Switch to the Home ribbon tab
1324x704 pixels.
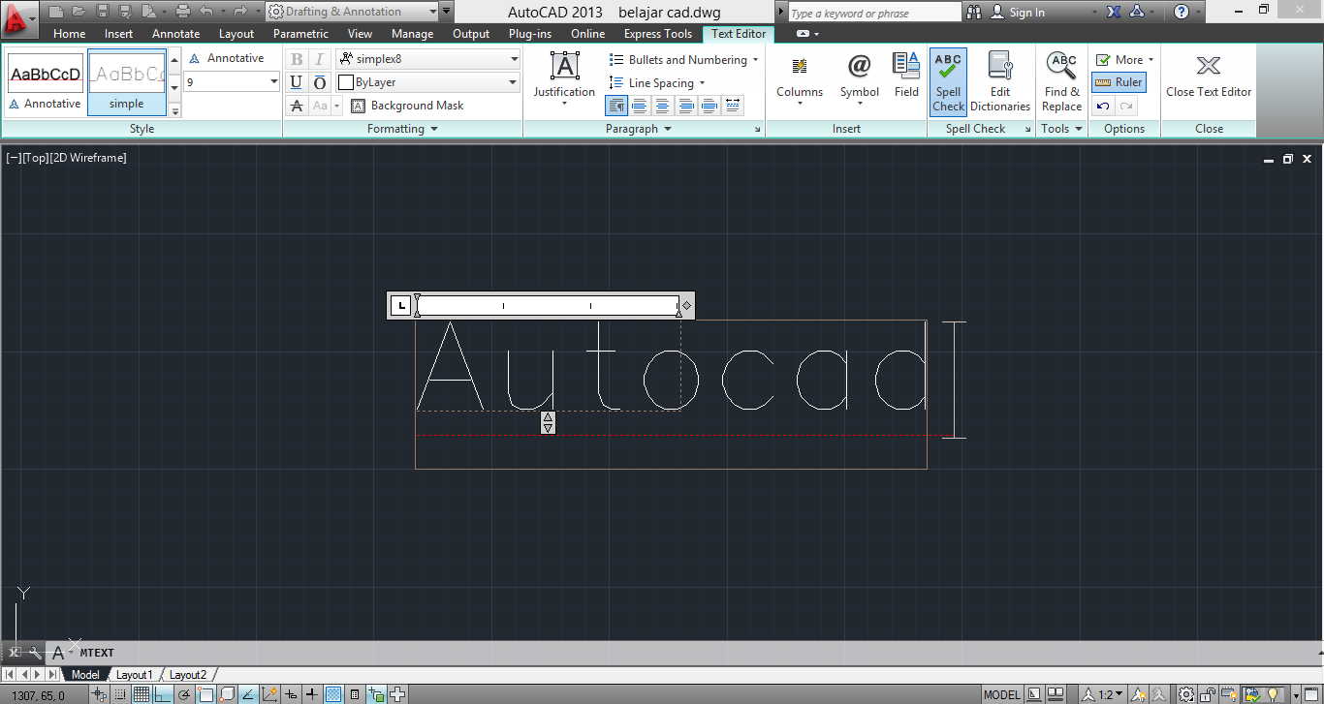coord(69,34)
